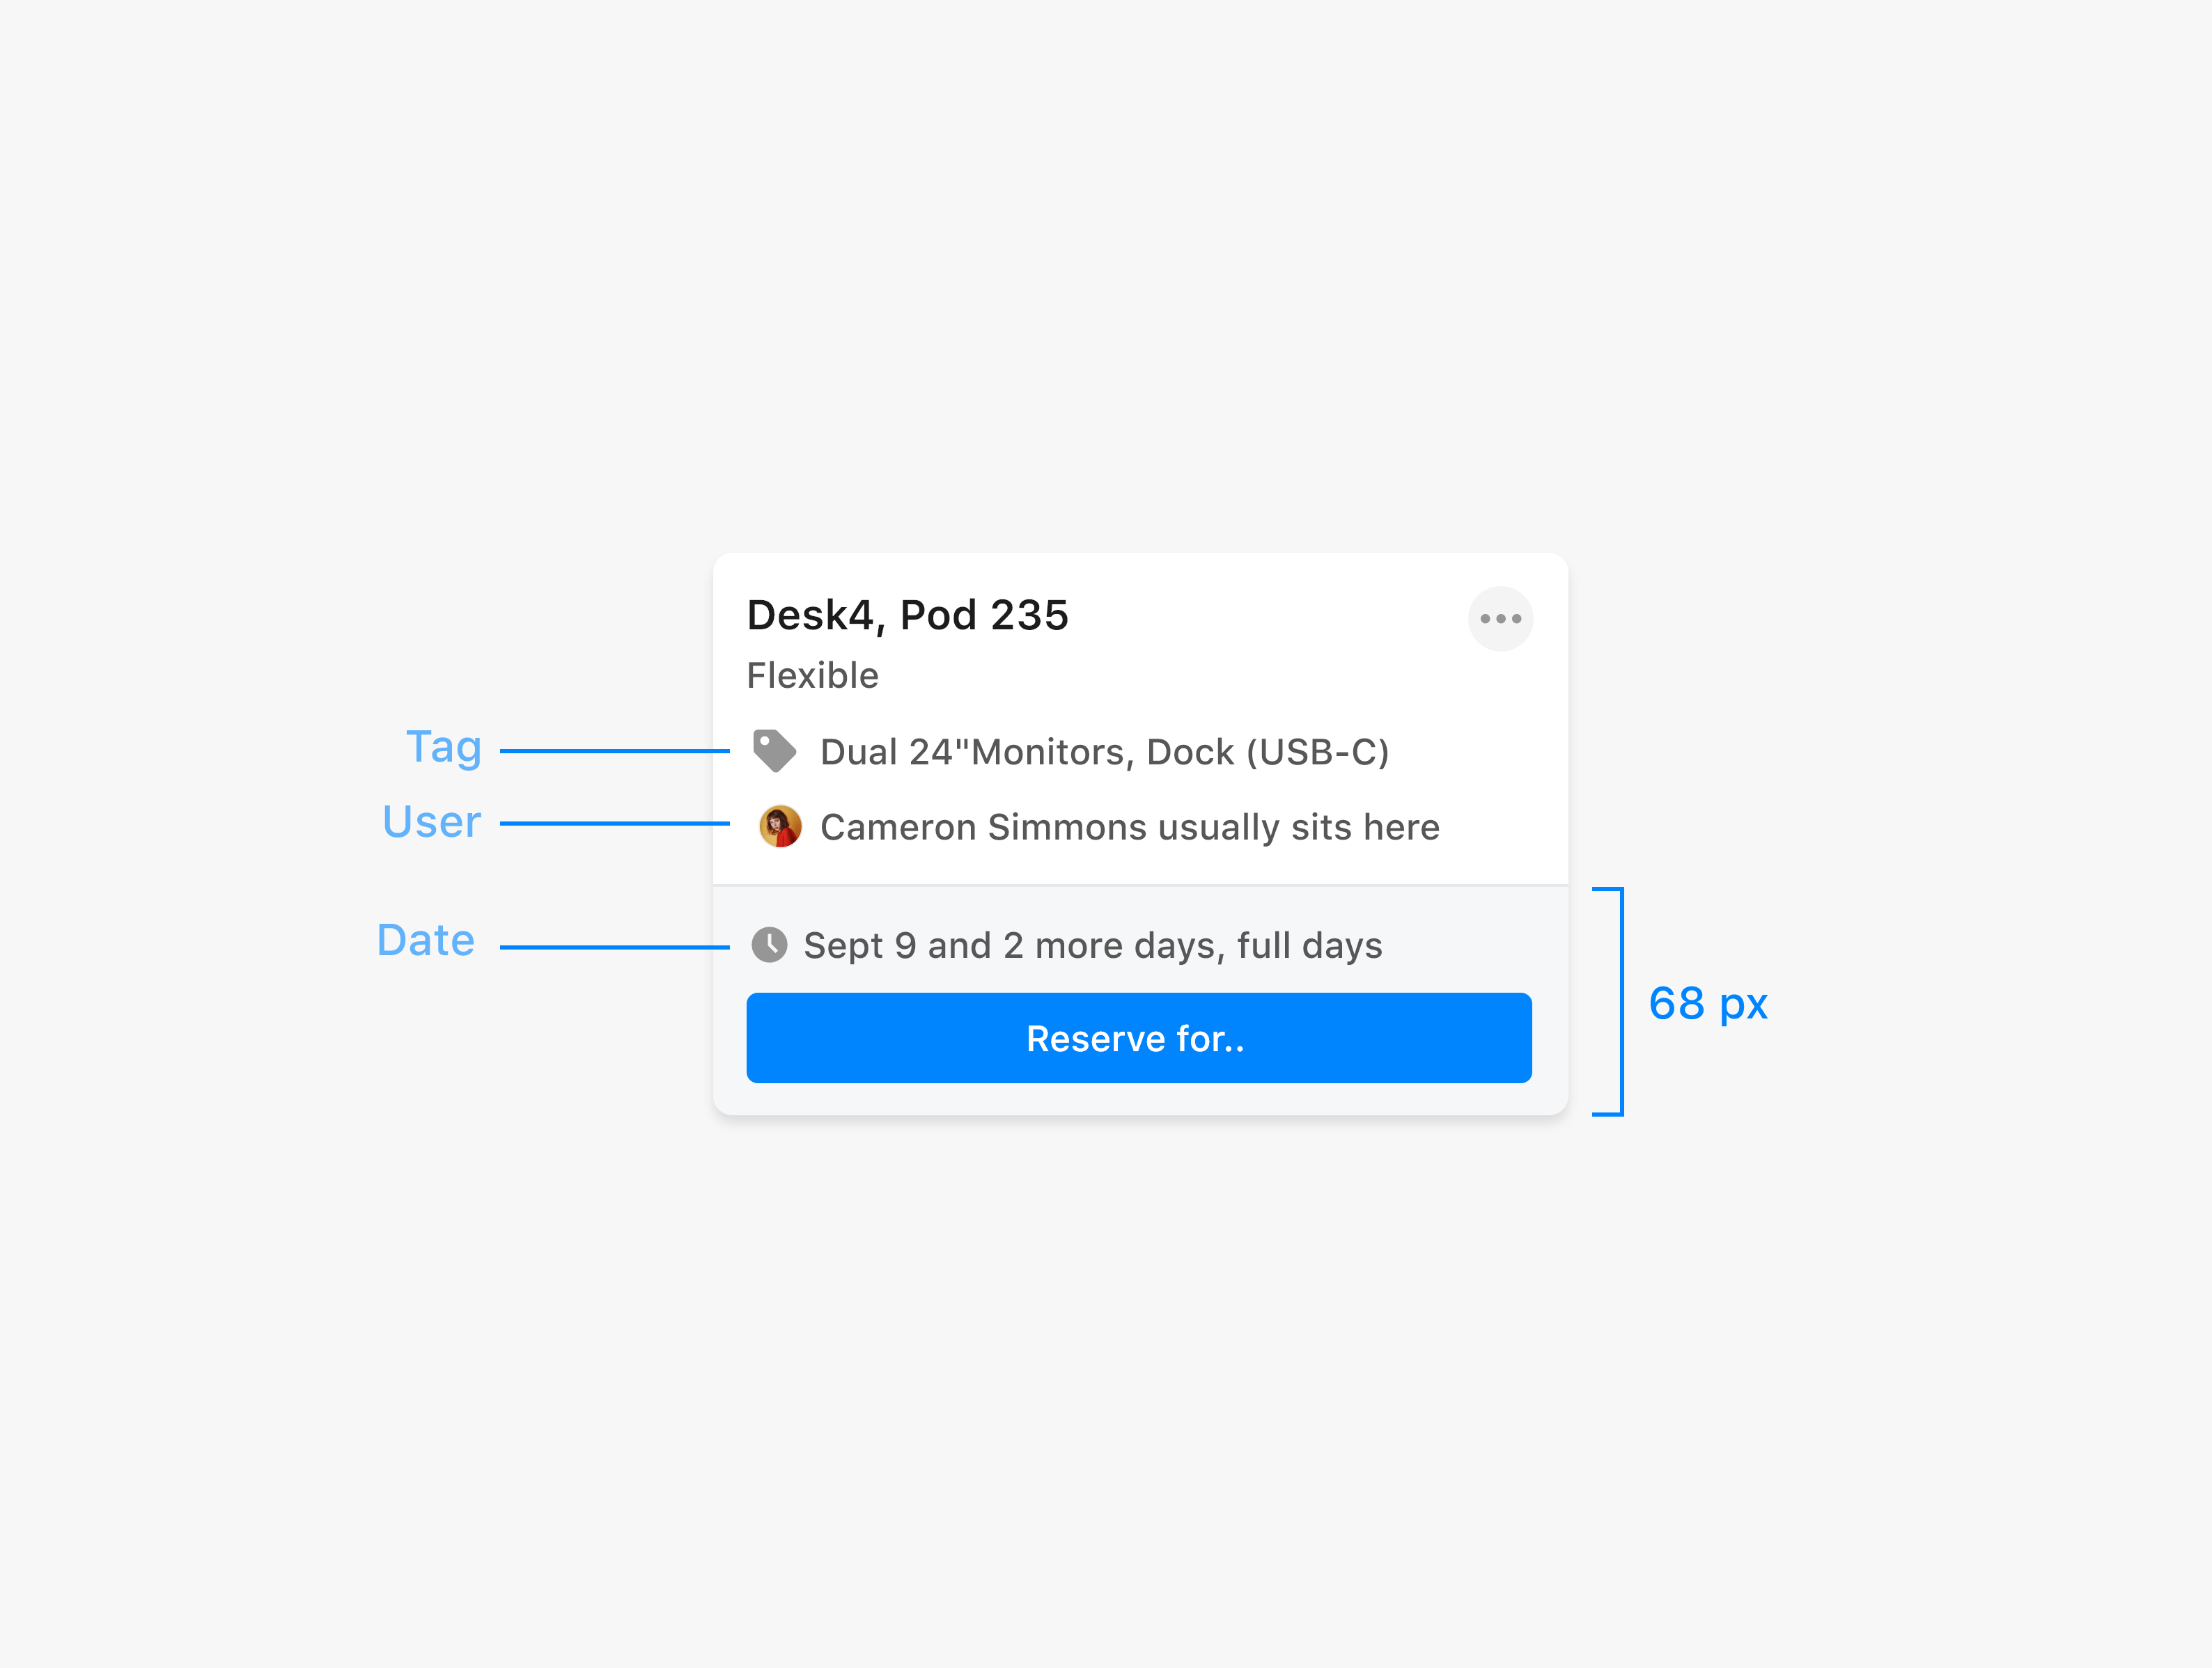Click the clock icon beside the date
This screenshot has width=2212, height=1668.
coord(769,945)
